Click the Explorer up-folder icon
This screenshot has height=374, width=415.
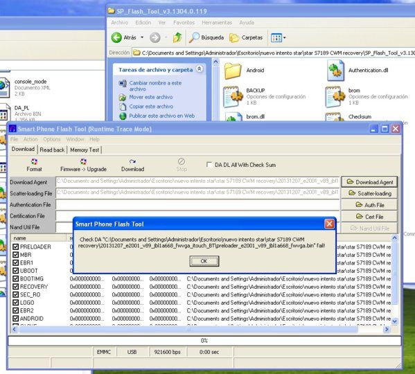[177, 37]
